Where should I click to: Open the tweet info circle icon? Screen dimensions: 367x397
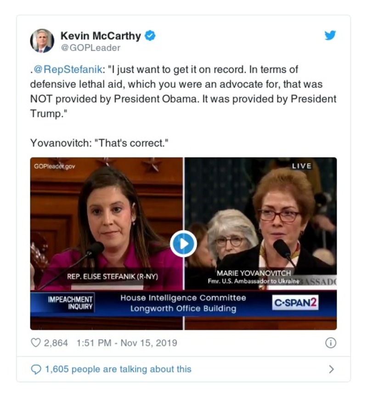pos(330,343)
